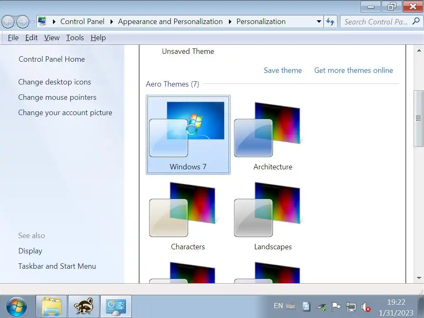Select the Landscapes theme
The height and width of the screenshot is (318, 424).
pos(273,215)
